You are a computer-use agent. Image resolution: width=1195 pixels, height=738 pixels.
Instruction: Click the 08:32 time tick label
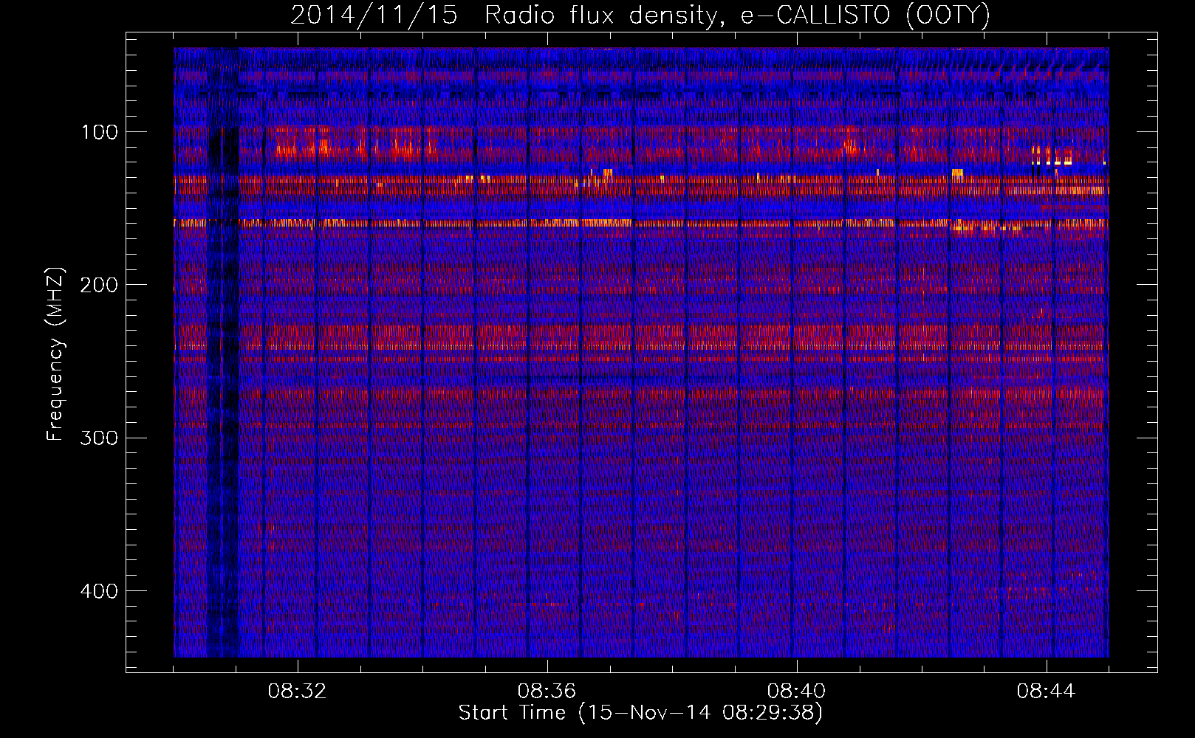[x=298, y=692]
